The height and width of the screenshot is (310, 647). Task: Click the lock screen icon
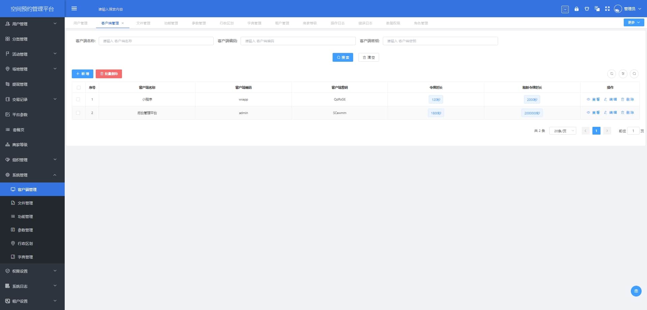(x=577, y=9)
